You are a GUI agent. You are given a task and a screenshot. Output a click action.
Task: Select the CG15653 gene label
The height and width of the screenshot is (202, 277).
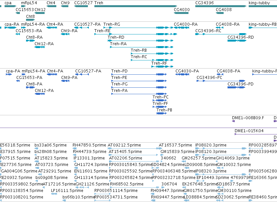tap(25, 9)
